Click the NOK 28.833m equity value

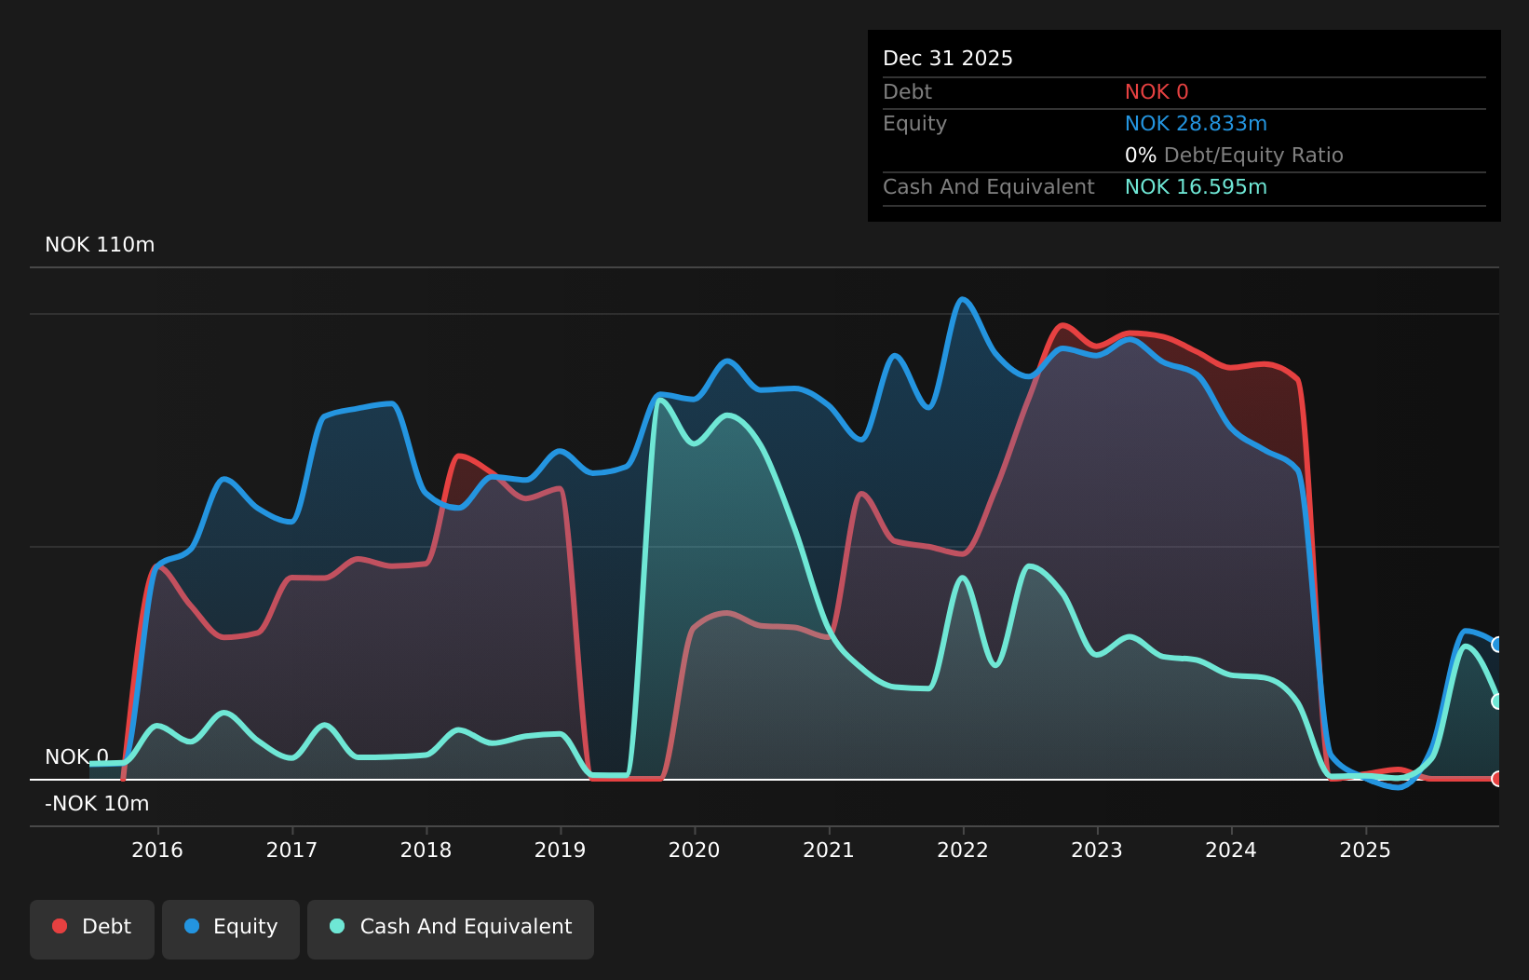coord(1197,123)
